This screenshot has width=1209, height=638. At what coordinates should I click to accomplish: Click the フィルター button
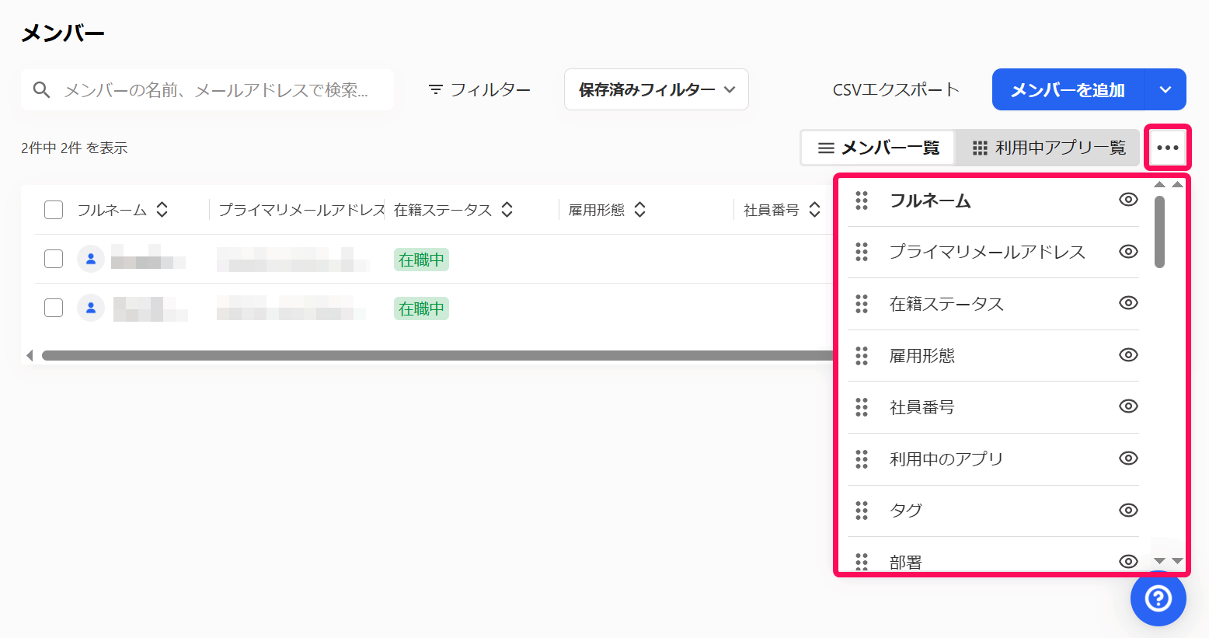[x=479, y=90]
